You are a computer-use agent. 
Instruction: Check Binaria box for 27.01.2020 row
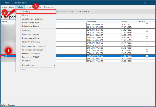pyautogui.click(x=146, y=24)
